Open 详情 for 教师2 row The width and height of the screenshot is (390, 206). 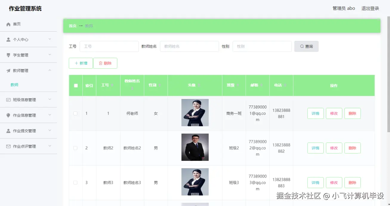pos(315,148)
